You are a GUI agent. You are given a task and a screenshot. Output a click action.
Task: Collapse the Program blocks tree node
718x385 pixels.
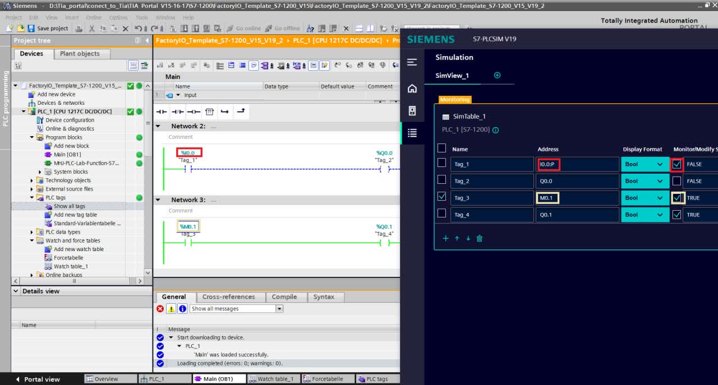click(x=32, y=137)
